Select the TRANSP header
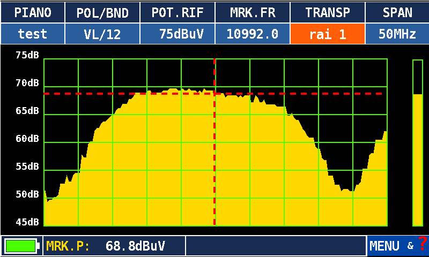This screenshot has height=257, width=429. pyautogui.click(x=328, y=12)
